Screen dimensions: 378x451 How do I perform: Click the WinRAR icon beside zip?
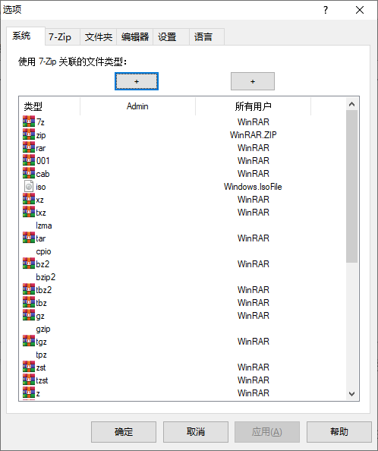pyautogui.click(x=29, y=135)
